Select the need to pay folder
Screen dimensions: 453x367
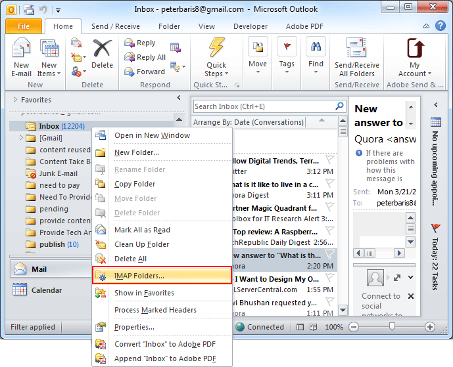tap(60, 185)
